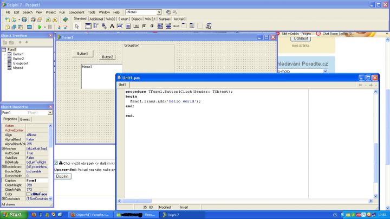
Task: Switch to the Dialogs palette tab
Action: click(x=136, y=19)
